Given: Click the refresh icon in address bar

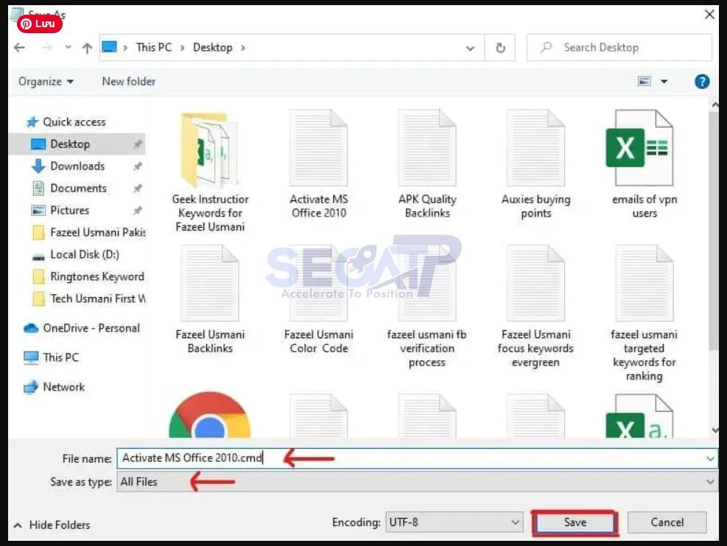Looking at the screenshot, I should pyautogui.click(x=502, y=47).
